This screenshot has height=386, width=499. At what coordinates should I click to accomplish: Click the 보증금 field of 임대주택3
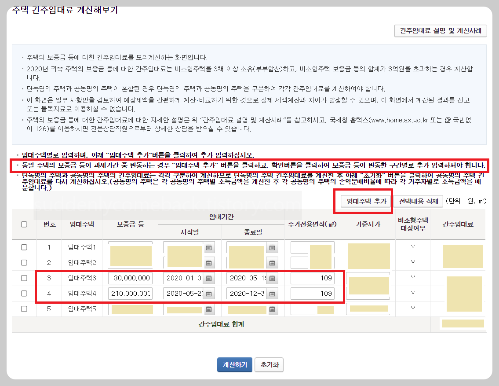click(131, 278)
